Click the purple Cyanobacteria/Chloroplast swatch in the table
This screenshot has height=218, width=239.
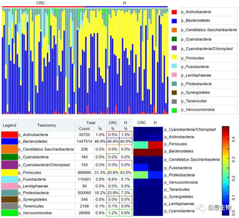pyautogui.click(x=9, y=164)
